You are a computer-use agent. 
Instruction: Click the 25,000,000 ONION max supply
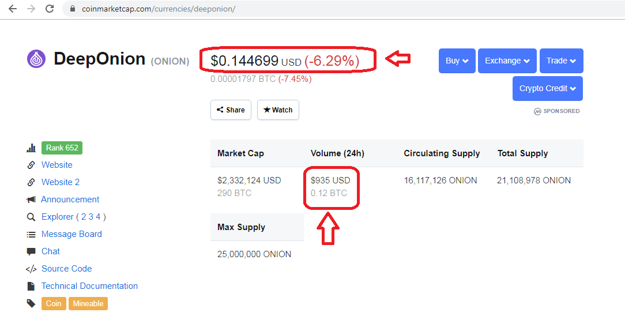pyautogui.click(x=254, y=254)
